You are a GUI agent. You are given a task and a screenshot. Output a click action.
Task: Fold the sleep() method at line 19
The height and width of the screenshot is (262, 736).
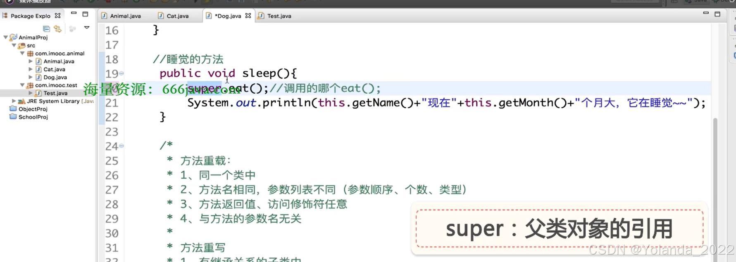pos(121,73)
